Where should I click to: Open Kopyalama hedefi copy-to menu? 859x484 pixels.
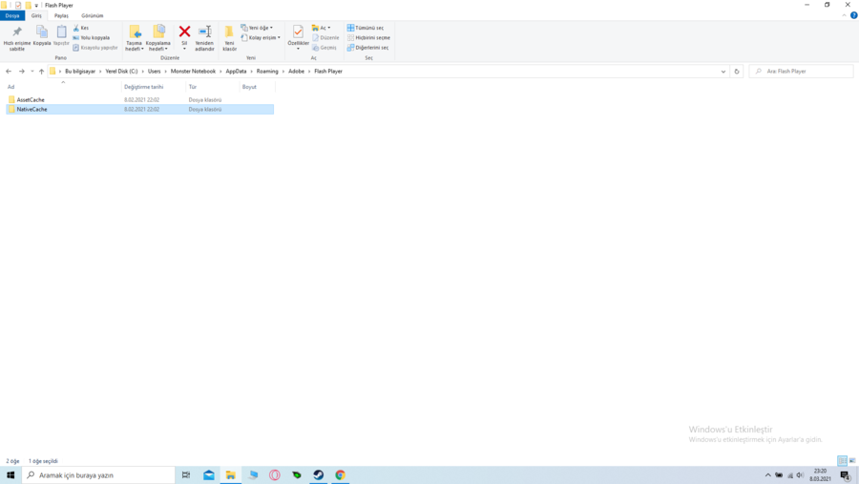point(157,38)
